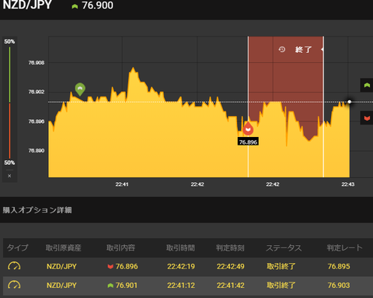Click the green segment of sentiment bar
373x298 pixels.
10,75
